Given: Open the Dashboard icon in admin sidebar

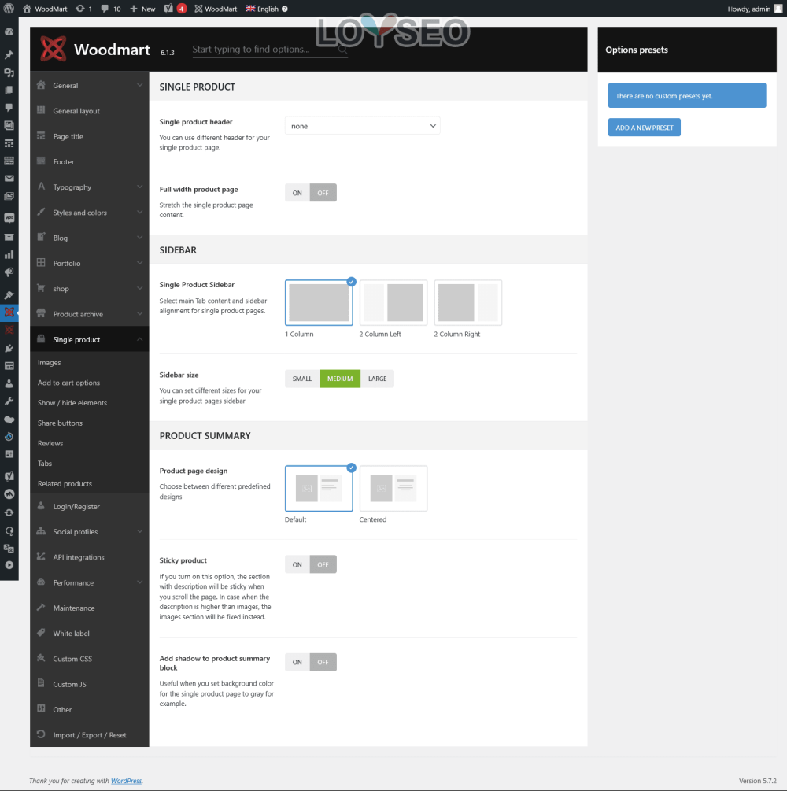Looking at the screenshot, I should click(x=9, y=31).
